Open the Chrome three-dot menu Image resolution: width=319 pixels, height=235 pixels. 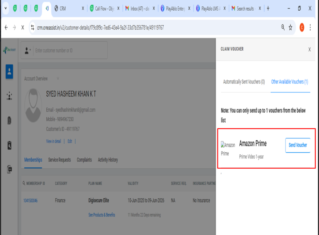click(x=310, y=27)
